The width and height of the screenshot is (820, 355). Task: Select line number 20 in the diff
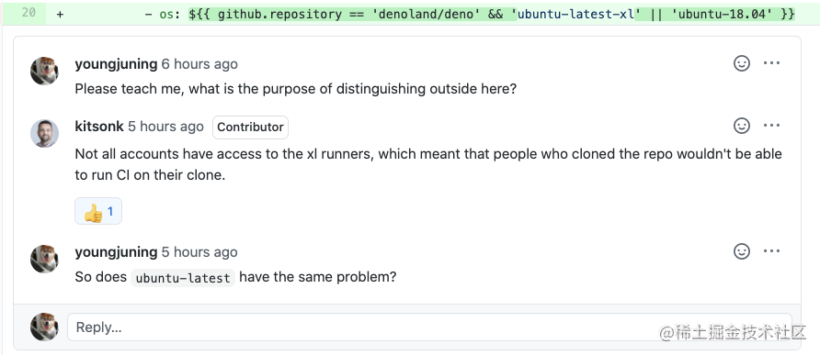tap(28, 13)
